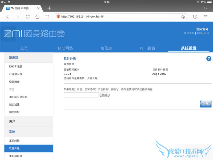Collapse the 路由器 sidebar section
Screen dimensions: 213x160
(29, 57)
